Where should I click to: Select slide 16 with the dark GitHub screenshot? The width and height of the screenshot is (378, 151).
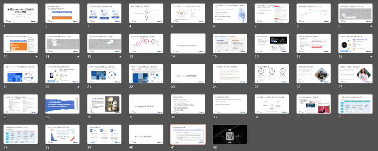click(271, 44)
